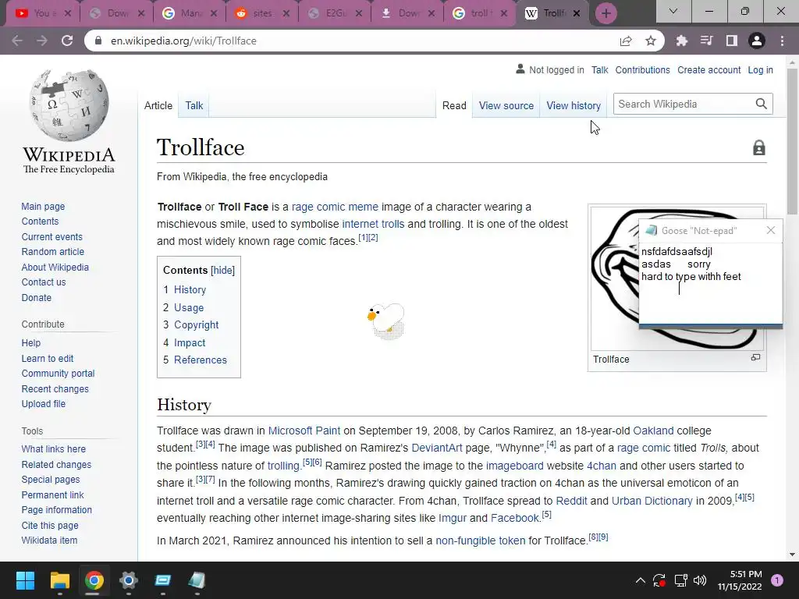Bookmark this page with the star icon
799x599 pixels.
click(650, 41)
